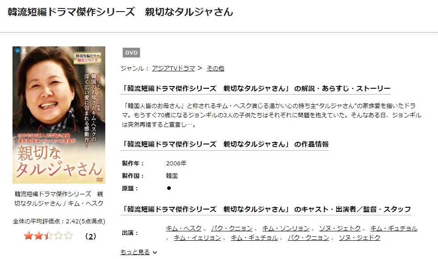
Task: Click the black dot beside 原題
Action: point(169,188)
